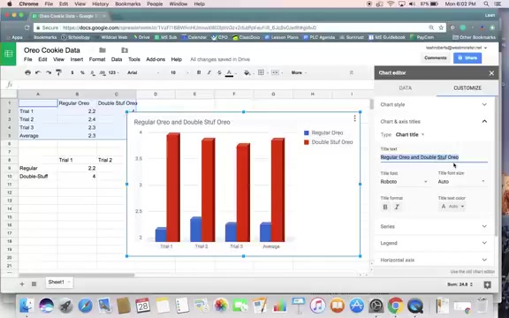Expand the Chart style section
Viewport: 509px width, 318px height.
tap(434, 104)
